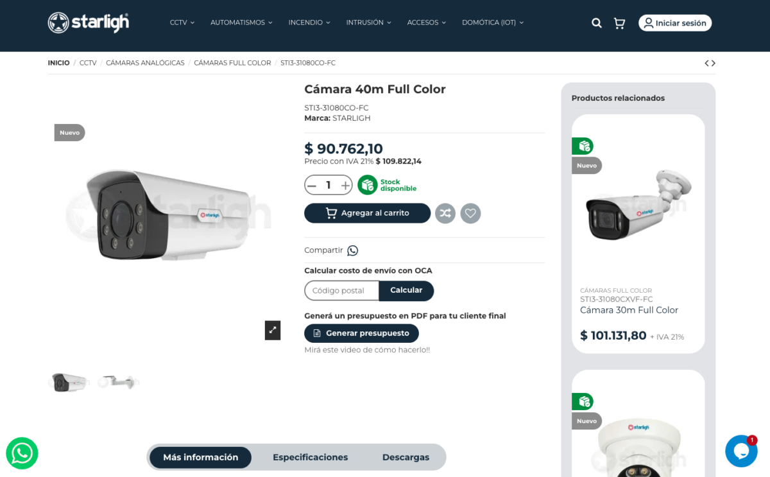Expand product image to fullscreen
Screen dimensions: 770x477
pyautogui.click(x=273, y=330)
